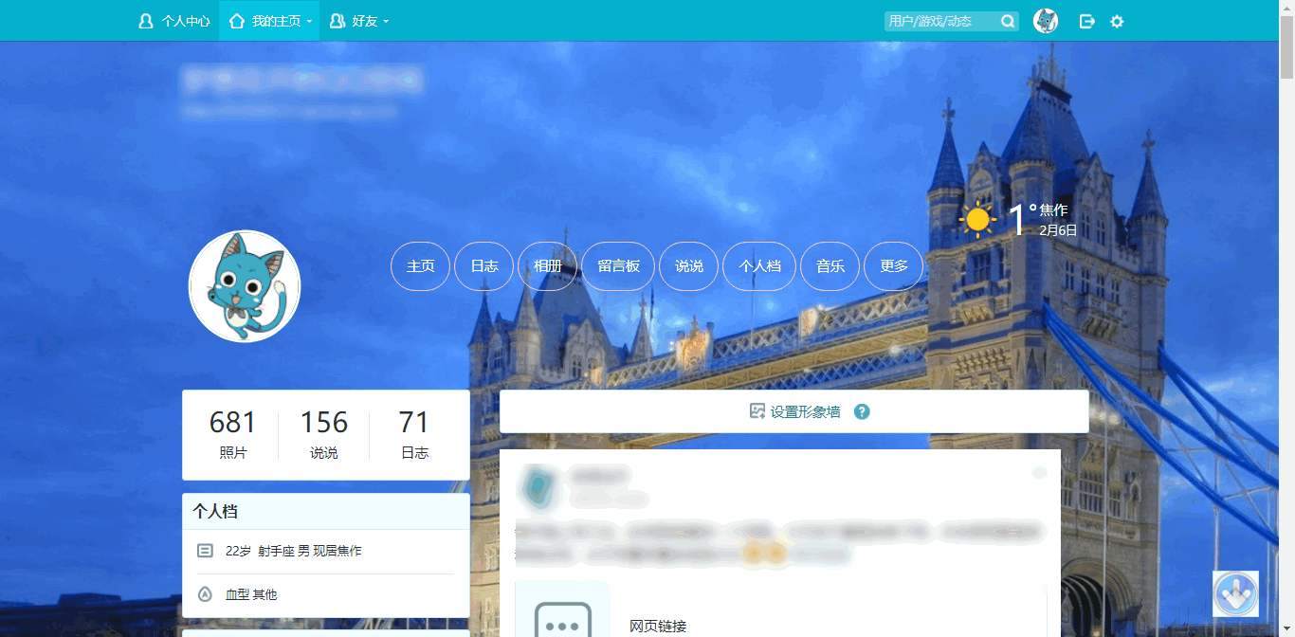Viewport: 1295px width, 637px height.
Task: Open the 更多 options menu
Action: point(893,266)
